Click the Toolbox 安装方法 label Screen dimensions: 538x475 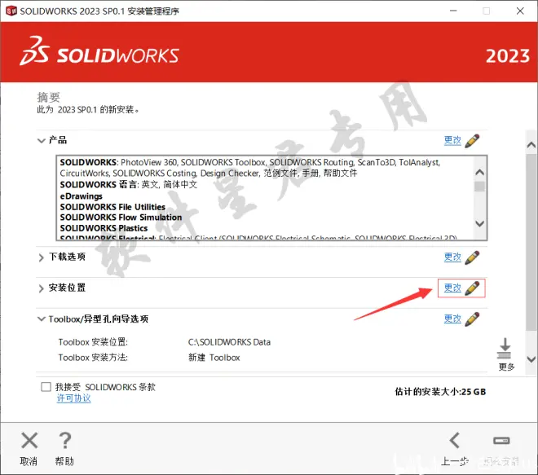tap(93, 358)
